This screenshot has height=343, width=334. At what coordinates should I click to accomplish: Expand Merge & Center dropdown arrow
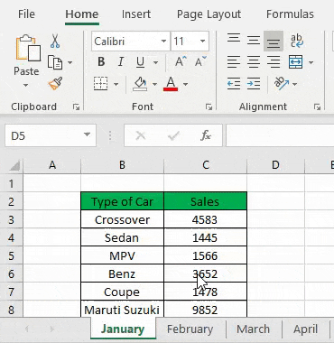(311, 62)
